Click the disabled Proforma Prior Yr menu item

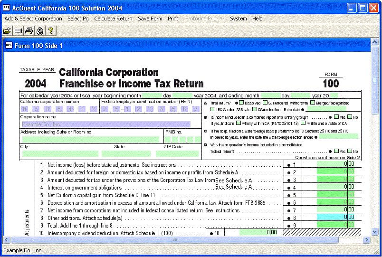click(x=204, y=19)
